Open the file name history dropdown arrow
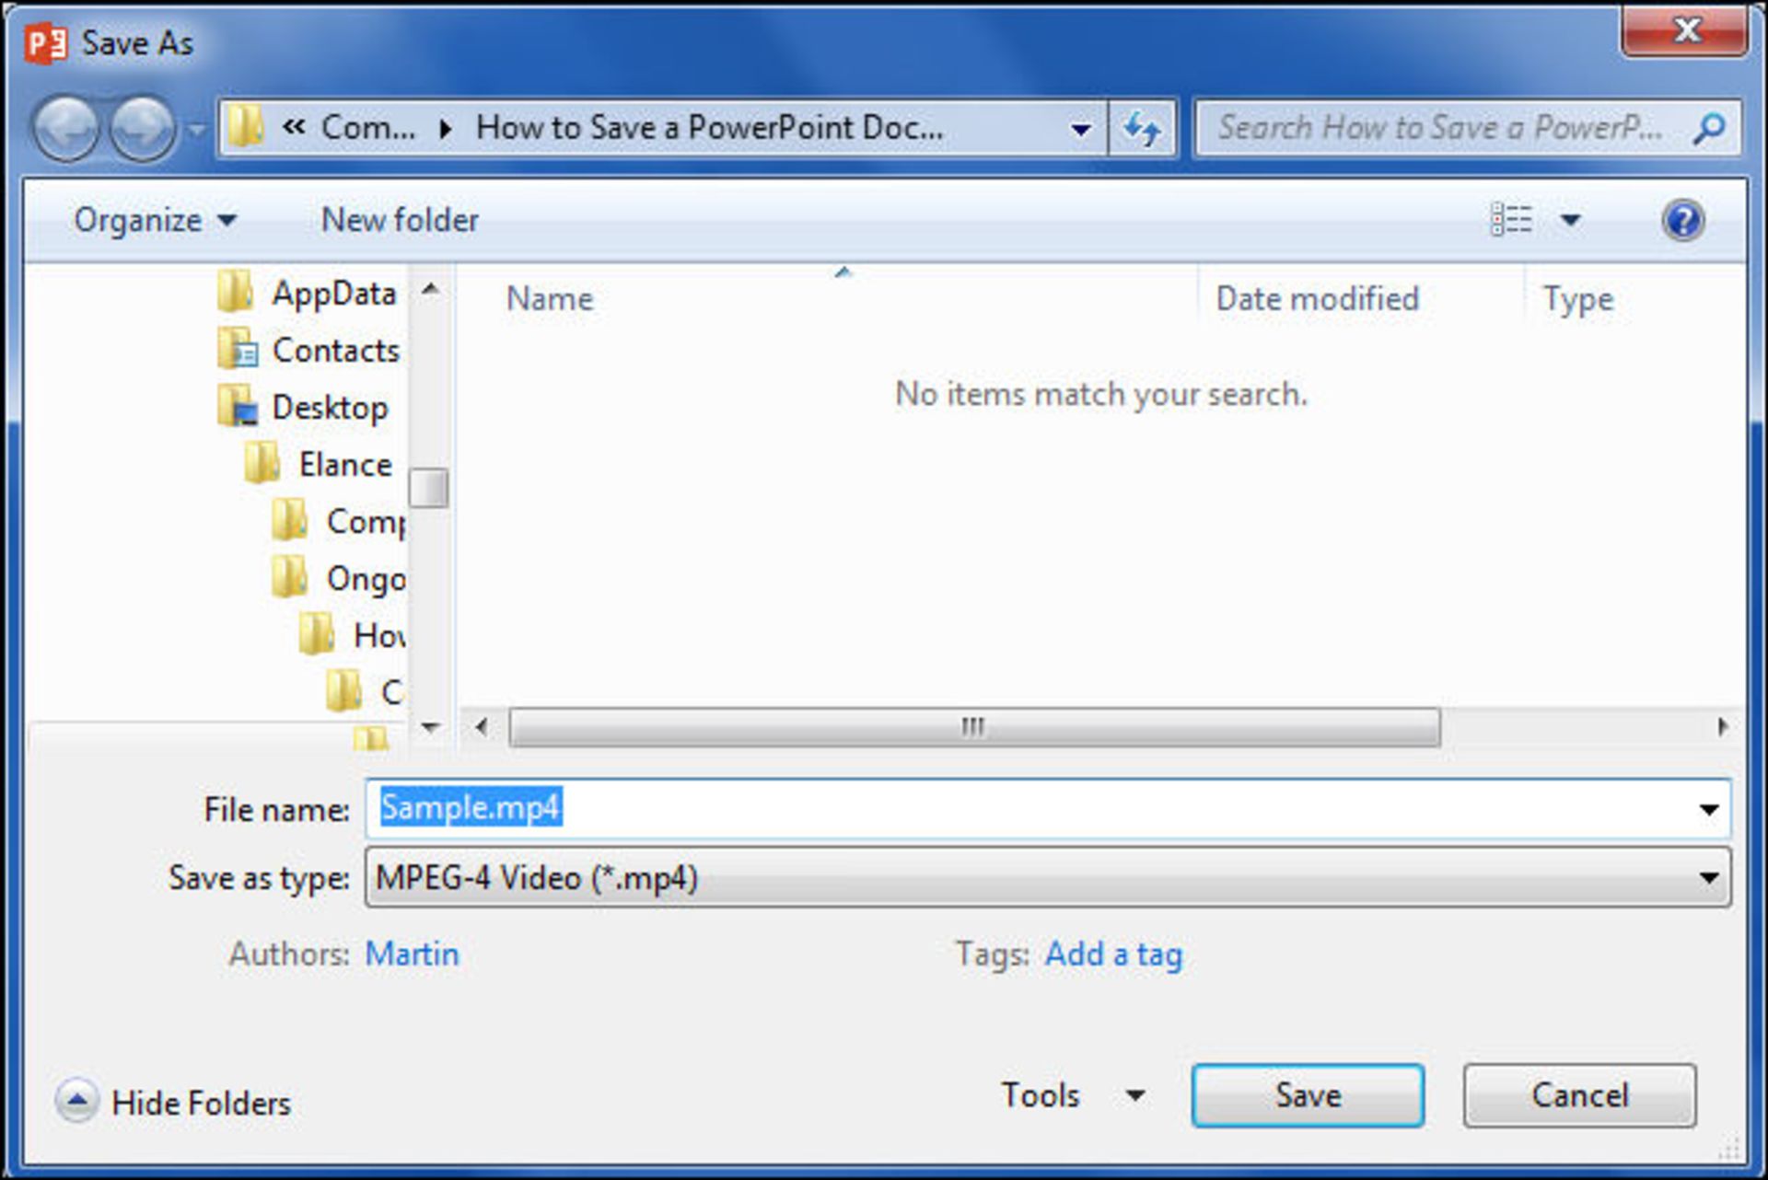The height and width of the screenshot is (1180, 1768). point(1708,809)
